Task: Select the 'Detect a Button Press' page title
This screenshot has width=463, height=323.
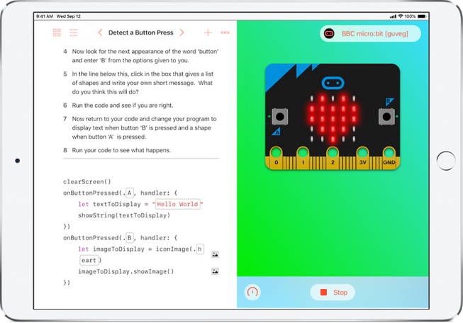Action: pyautogui.click(x=140, y=33)
